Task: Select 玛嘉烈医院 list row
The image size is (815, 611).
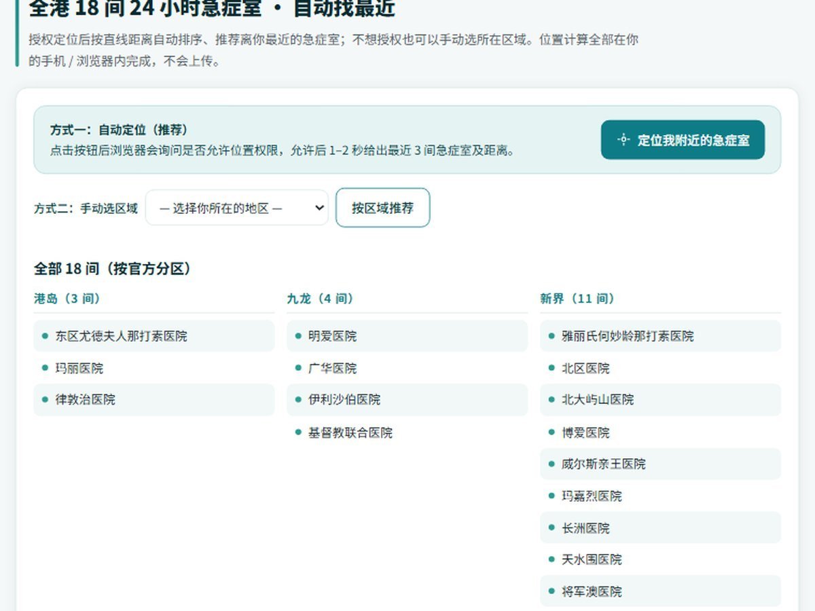Action: [660, 496]
